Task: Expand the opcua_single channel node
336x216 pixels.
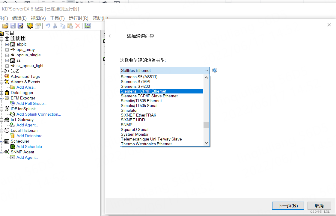Action: click(7, 55)
